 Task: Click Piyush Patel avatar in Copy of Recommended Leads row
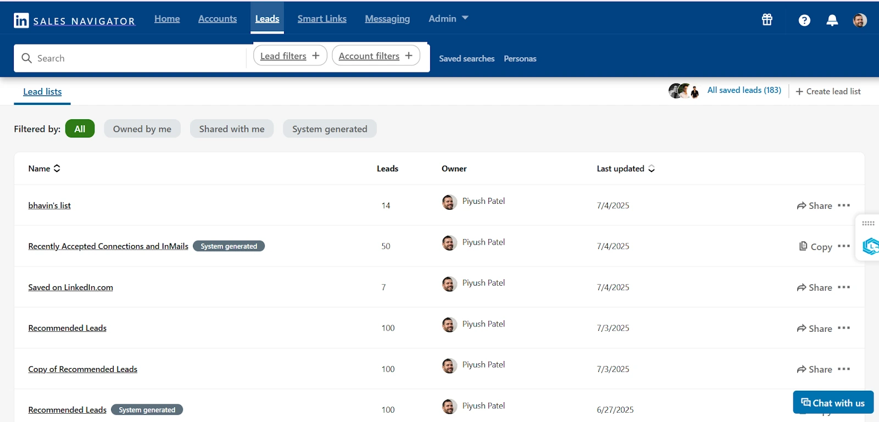click(449, 366)
